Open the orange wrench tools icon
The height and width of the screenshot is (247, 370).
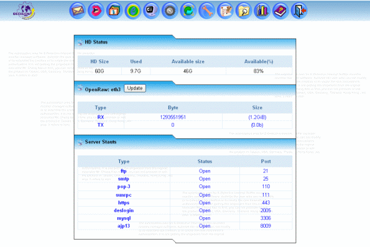coord(206,11)
